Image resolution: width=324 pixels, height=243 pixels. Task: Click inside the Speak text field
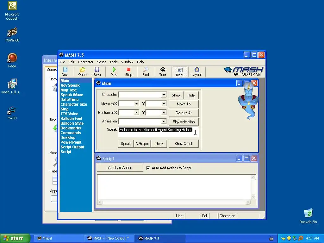tap(158, 132)
